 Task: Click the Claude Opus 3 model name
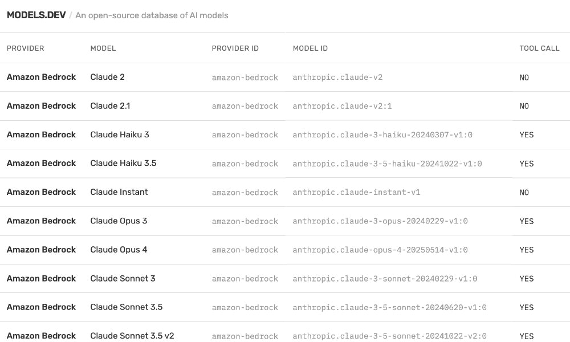(x=119, y=221)
